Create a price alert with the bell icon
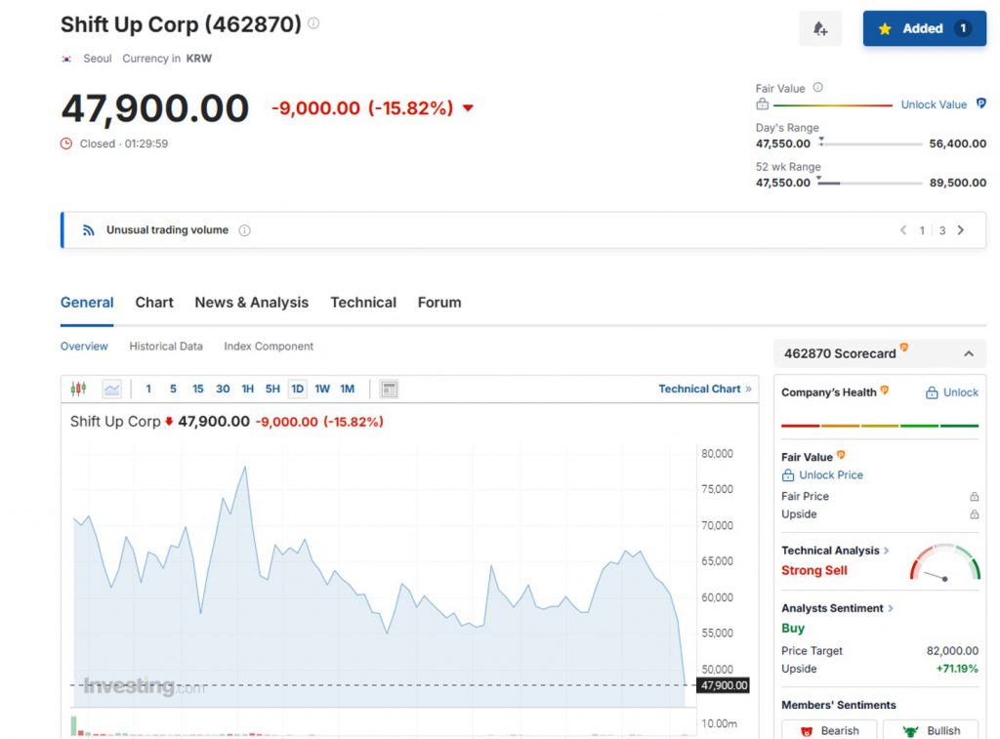Image resolution: width=1000 pixels, height=739 pixels. point(820,28)
